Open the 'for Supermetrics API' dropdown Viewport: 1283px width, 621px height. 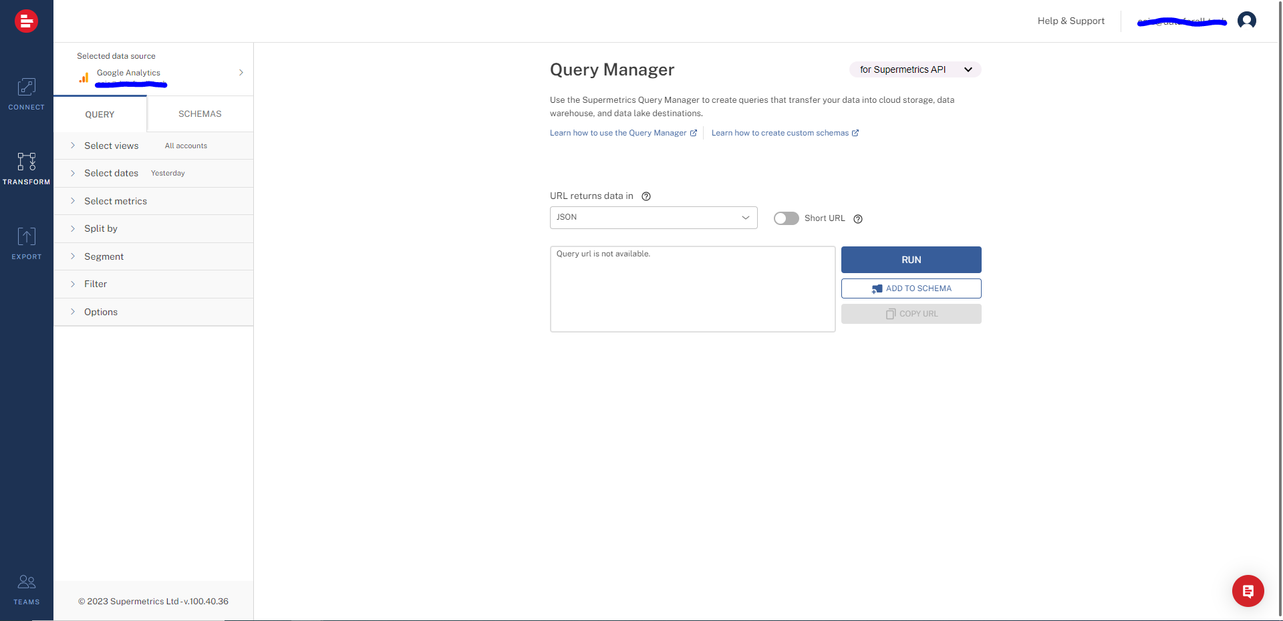[914, 69]
